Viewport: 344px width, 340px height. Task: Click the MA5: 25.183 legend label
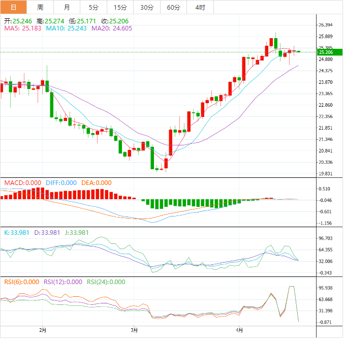(x=23, y=29)
